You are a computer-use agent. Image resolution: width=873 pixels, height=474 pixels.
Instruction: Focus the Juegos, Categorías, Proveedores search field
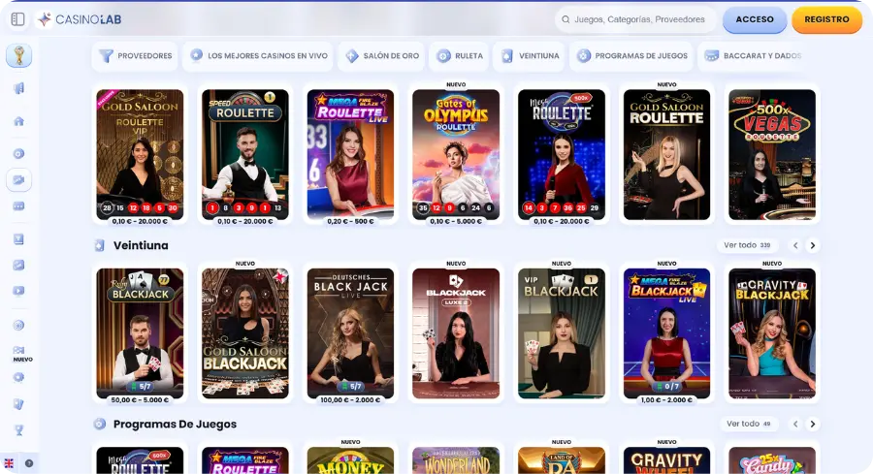point(635,19)
